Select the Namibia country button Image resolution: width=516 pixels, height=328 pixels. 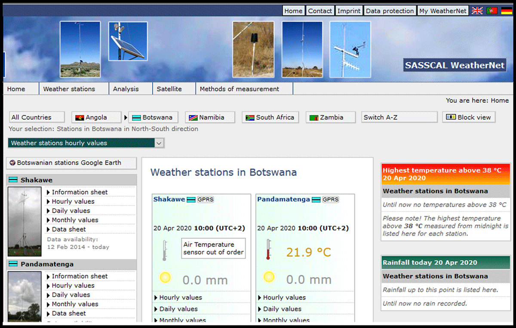coord(210,117)
